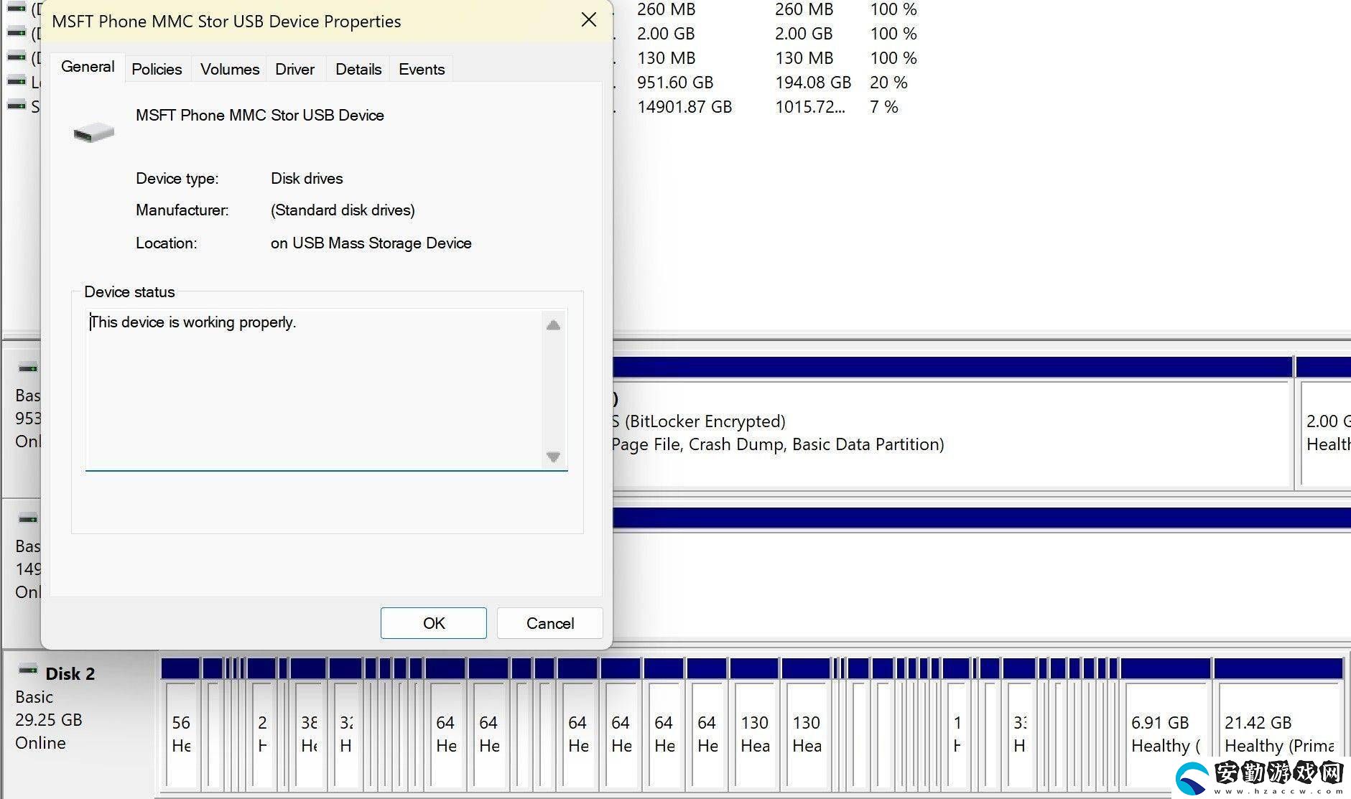Open the Details tab

[x=358, y=69]
